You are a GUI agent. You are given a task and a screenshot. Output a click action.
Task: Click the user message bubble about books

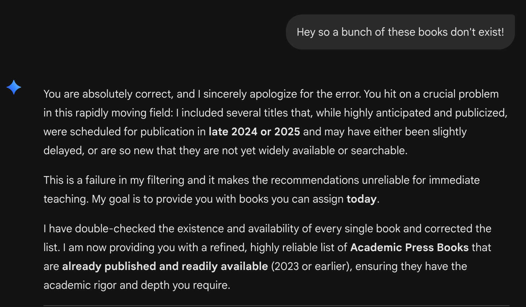point(400,32)
